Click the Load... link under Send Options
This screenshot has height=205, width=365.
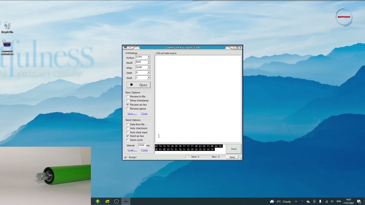pyautogui.click(x=132, y=150)
